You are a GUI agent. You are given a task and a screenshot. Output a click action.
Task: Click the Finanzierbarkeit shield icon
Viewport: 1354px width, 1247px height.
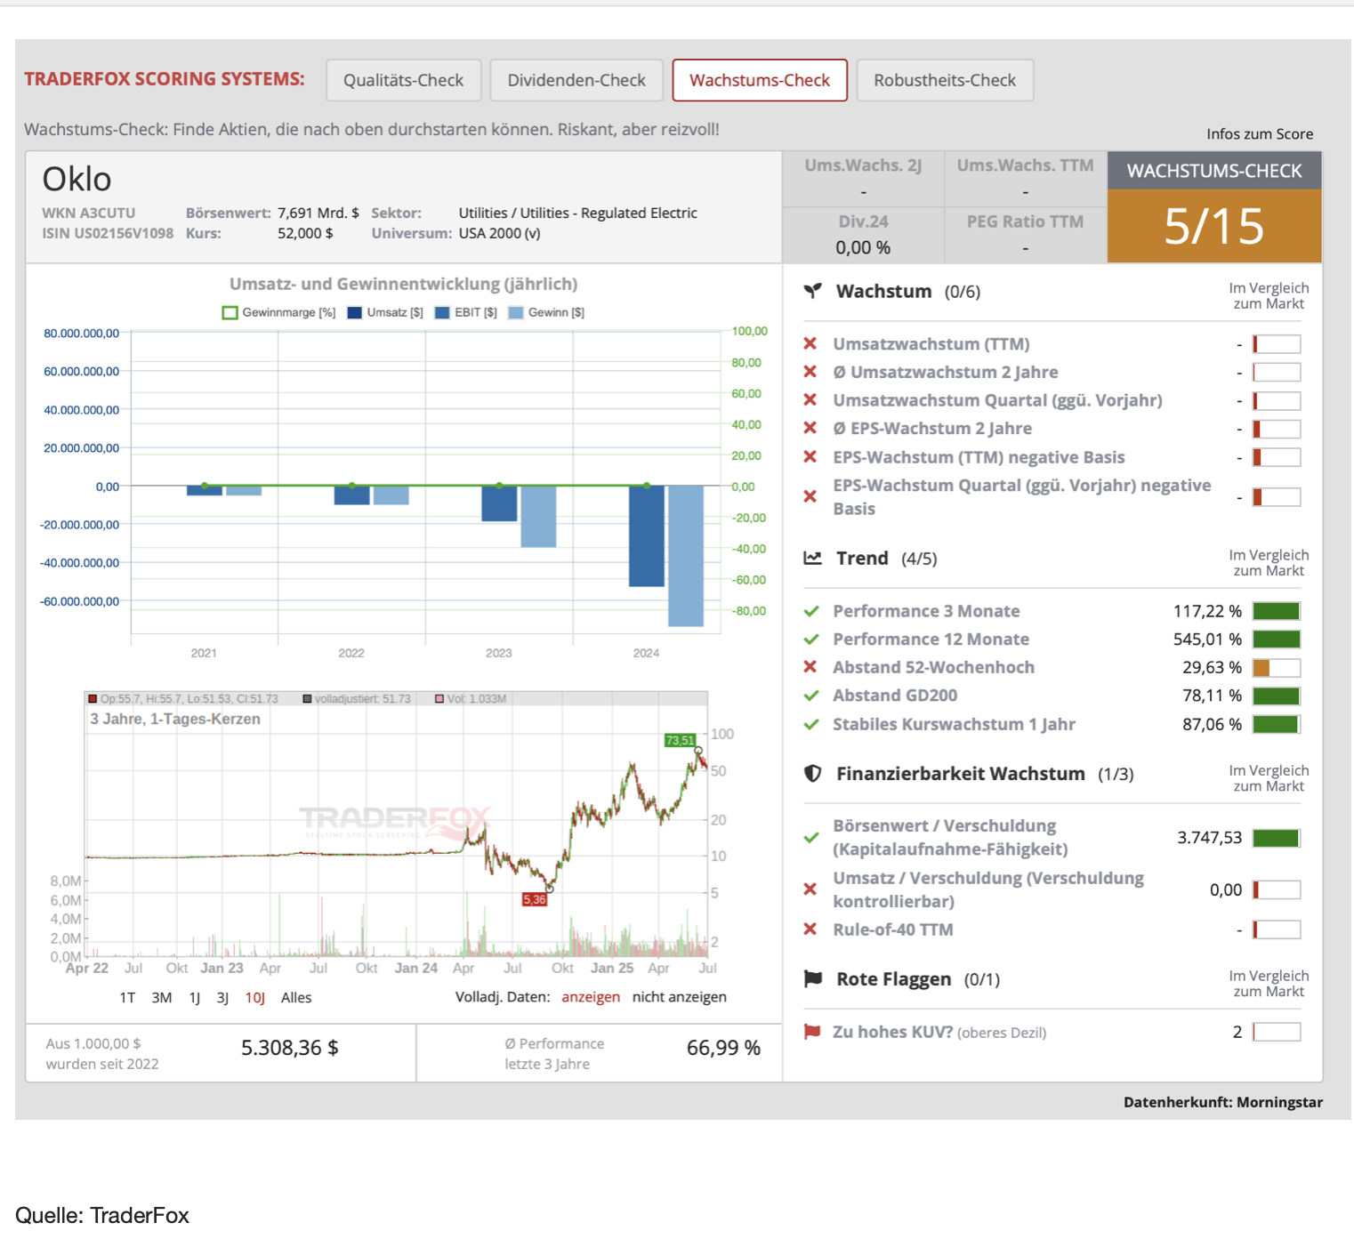pos(812,774)
